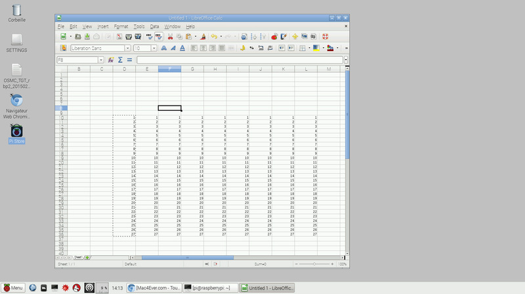This screenshot has height=294, width=525.
Task: Expand the font name dropdown
Action: [x=127, y=48]
